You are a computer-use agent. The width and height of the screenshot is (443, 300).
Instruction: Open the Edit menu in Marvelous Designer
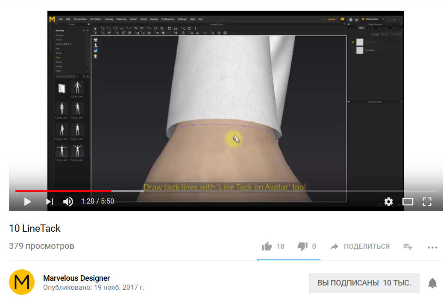[68, 19]
